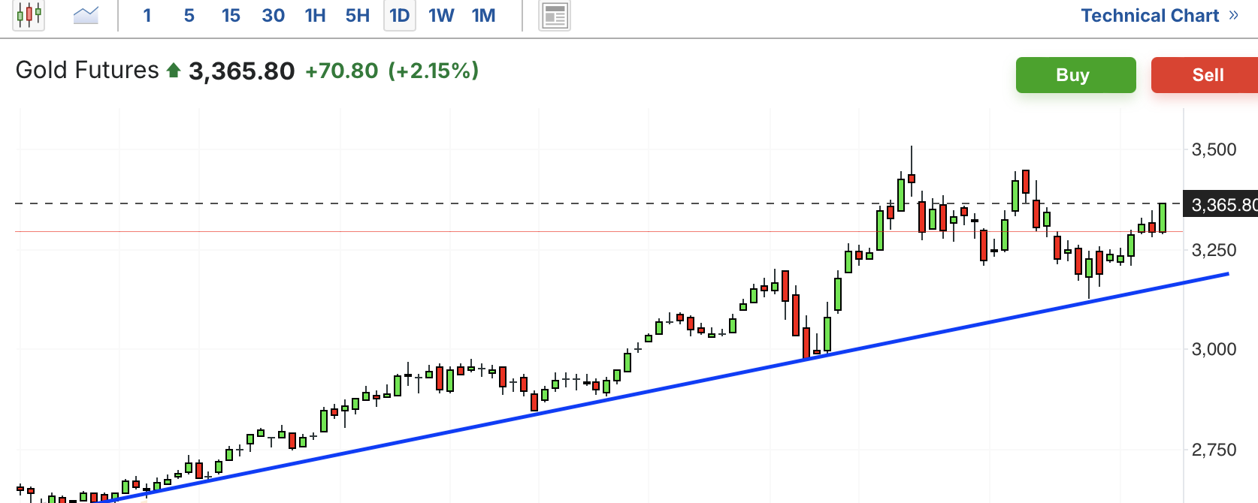Select the 15 minute timeframe
1258x503 pixels.
231,15
